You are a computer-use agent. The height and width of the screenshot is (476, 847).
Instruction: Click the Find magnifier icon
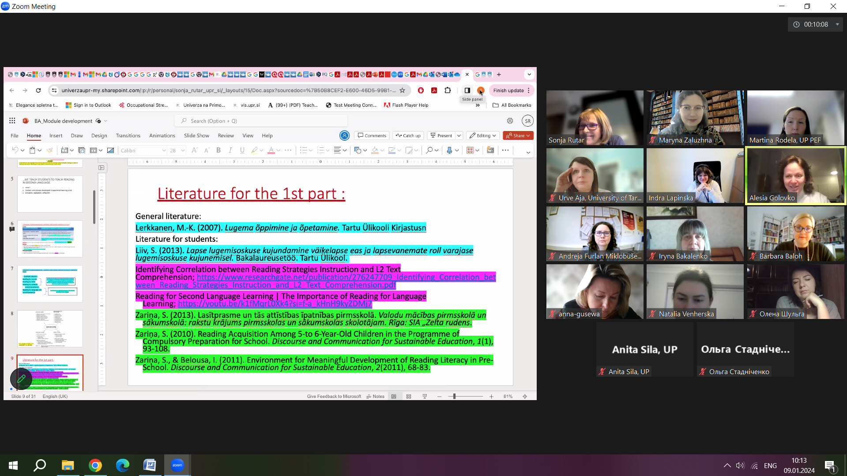429,150
